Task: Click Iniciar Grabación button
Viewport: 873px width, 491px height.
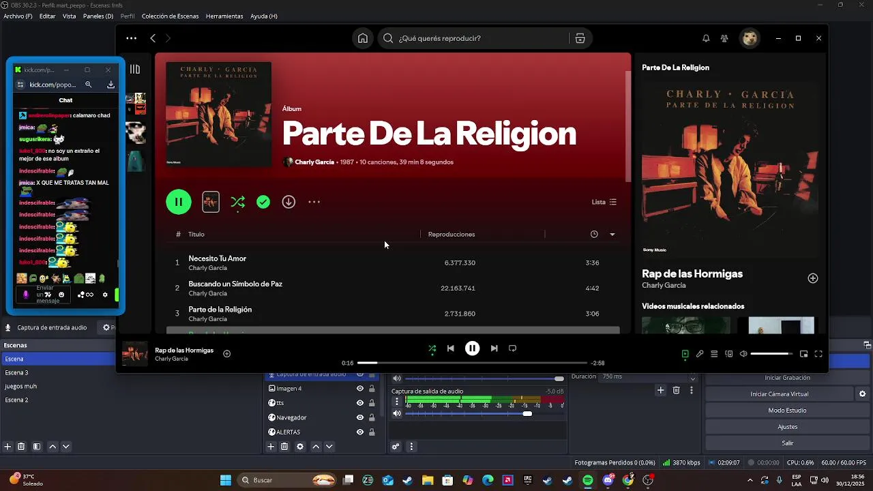Action: [x=787, y=378]
